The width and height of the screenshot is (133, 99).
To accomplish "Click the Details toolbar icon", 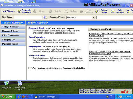I will (50, 11).
